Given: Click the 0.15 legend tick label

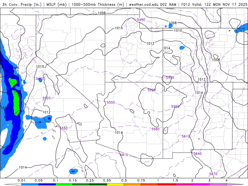Looking at the screenshot, I should [x=73, y=180].
